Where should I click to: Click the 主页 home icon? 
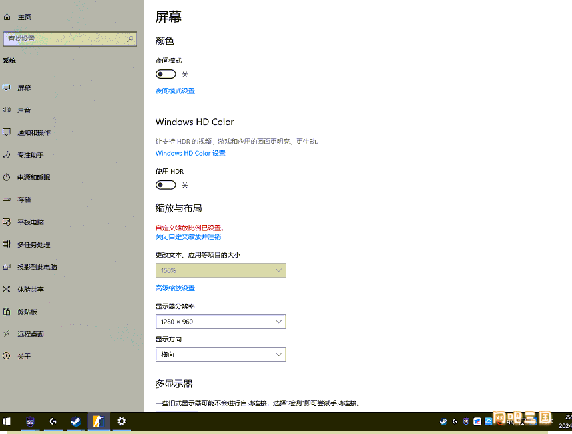click(7, 17)
